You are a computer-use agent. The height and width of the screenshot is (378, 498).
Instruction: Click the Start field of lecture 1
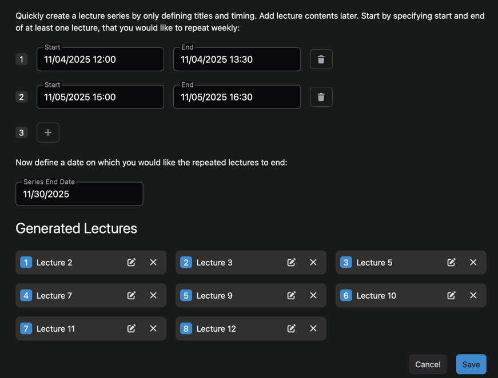(x=100, y=59)
